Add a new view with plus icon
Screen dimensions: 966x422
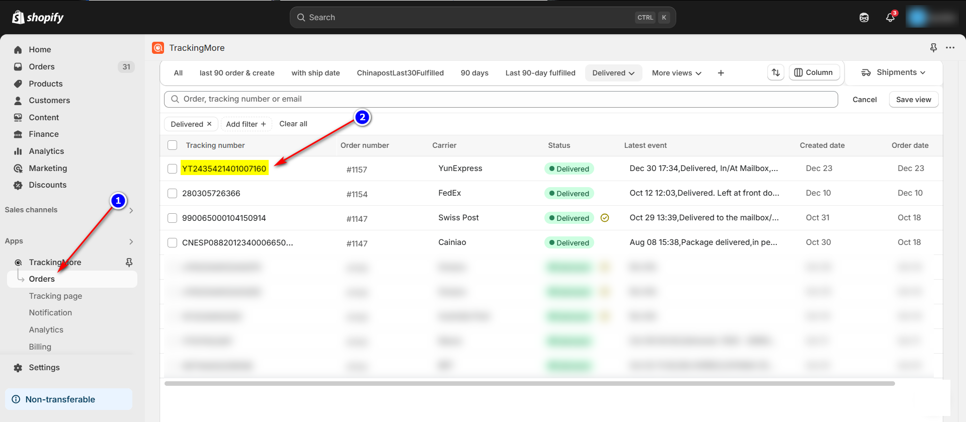720,73
